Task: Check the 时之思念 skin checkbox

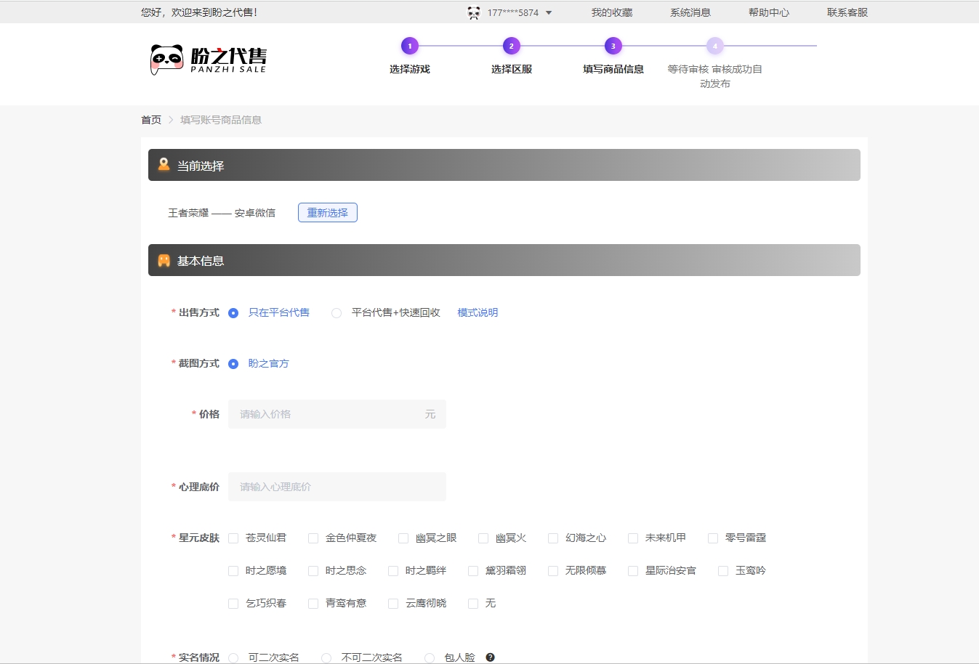Action: (313, 571)
